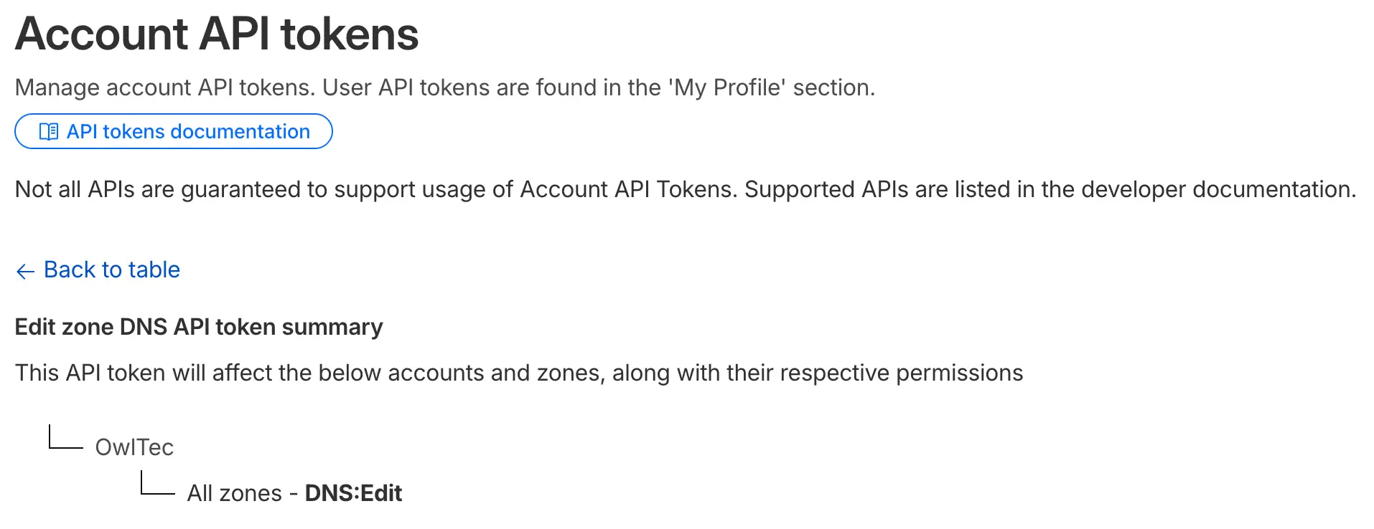Click the book icon beside API tokens documentation
1374x529 pixels.
[49, 132]
